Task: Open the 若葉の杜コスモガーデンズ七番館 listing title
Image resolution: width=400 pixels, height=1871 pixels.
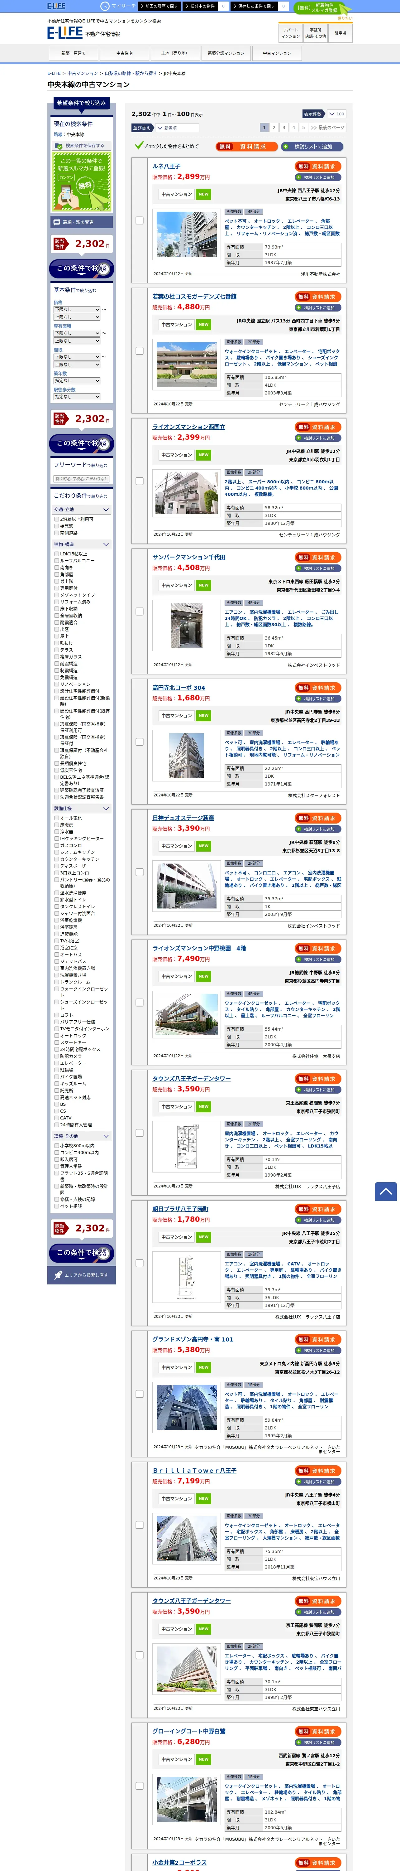Action: 195,296
